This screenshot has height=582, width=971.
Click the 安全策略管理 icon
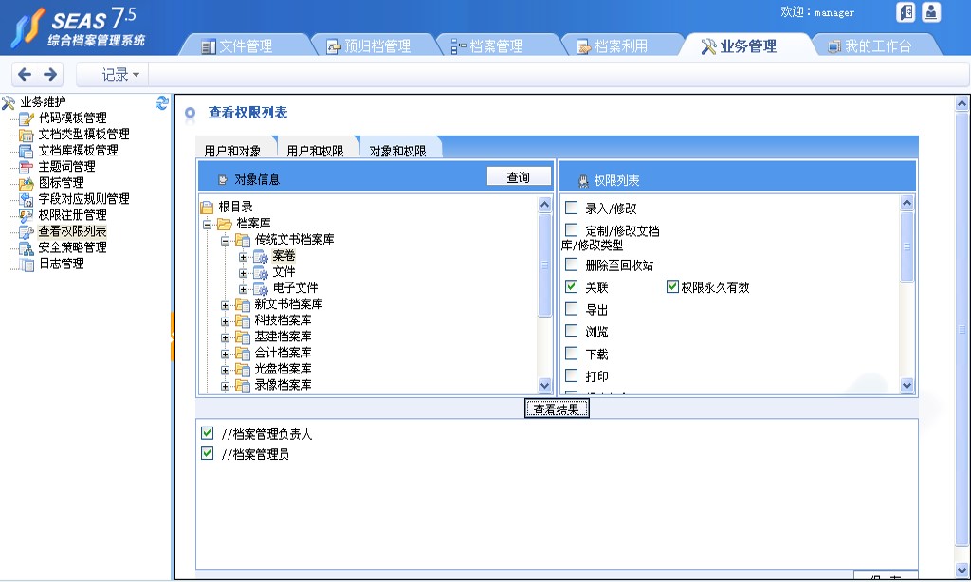(27, 247)
